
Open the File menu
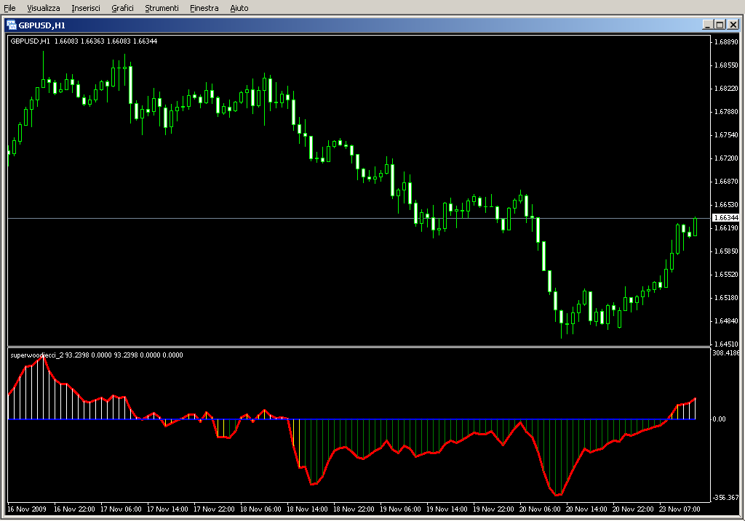[9, 8]
